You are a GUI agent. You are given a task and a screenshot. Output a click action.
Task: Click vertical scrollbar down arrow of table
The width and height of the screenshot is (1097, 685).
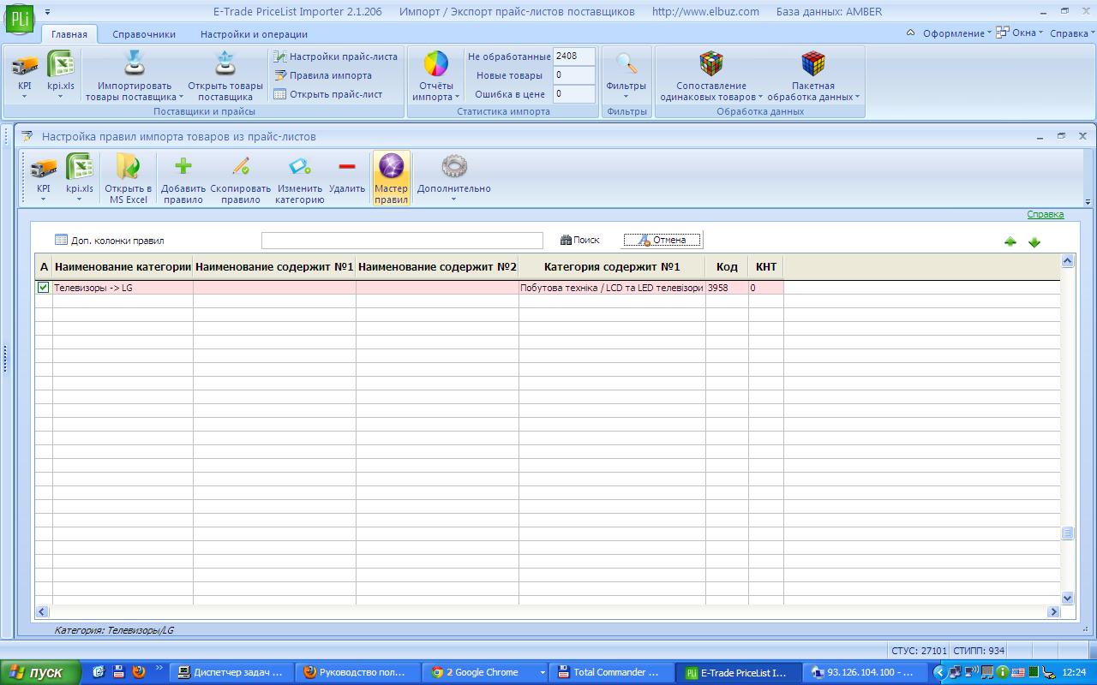pos(1068,599)
